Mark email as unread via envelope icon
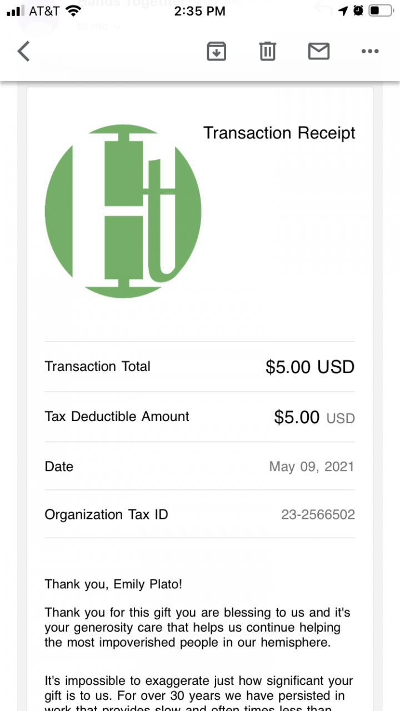This screenshot has width=400, height=711. coord(318,51)
